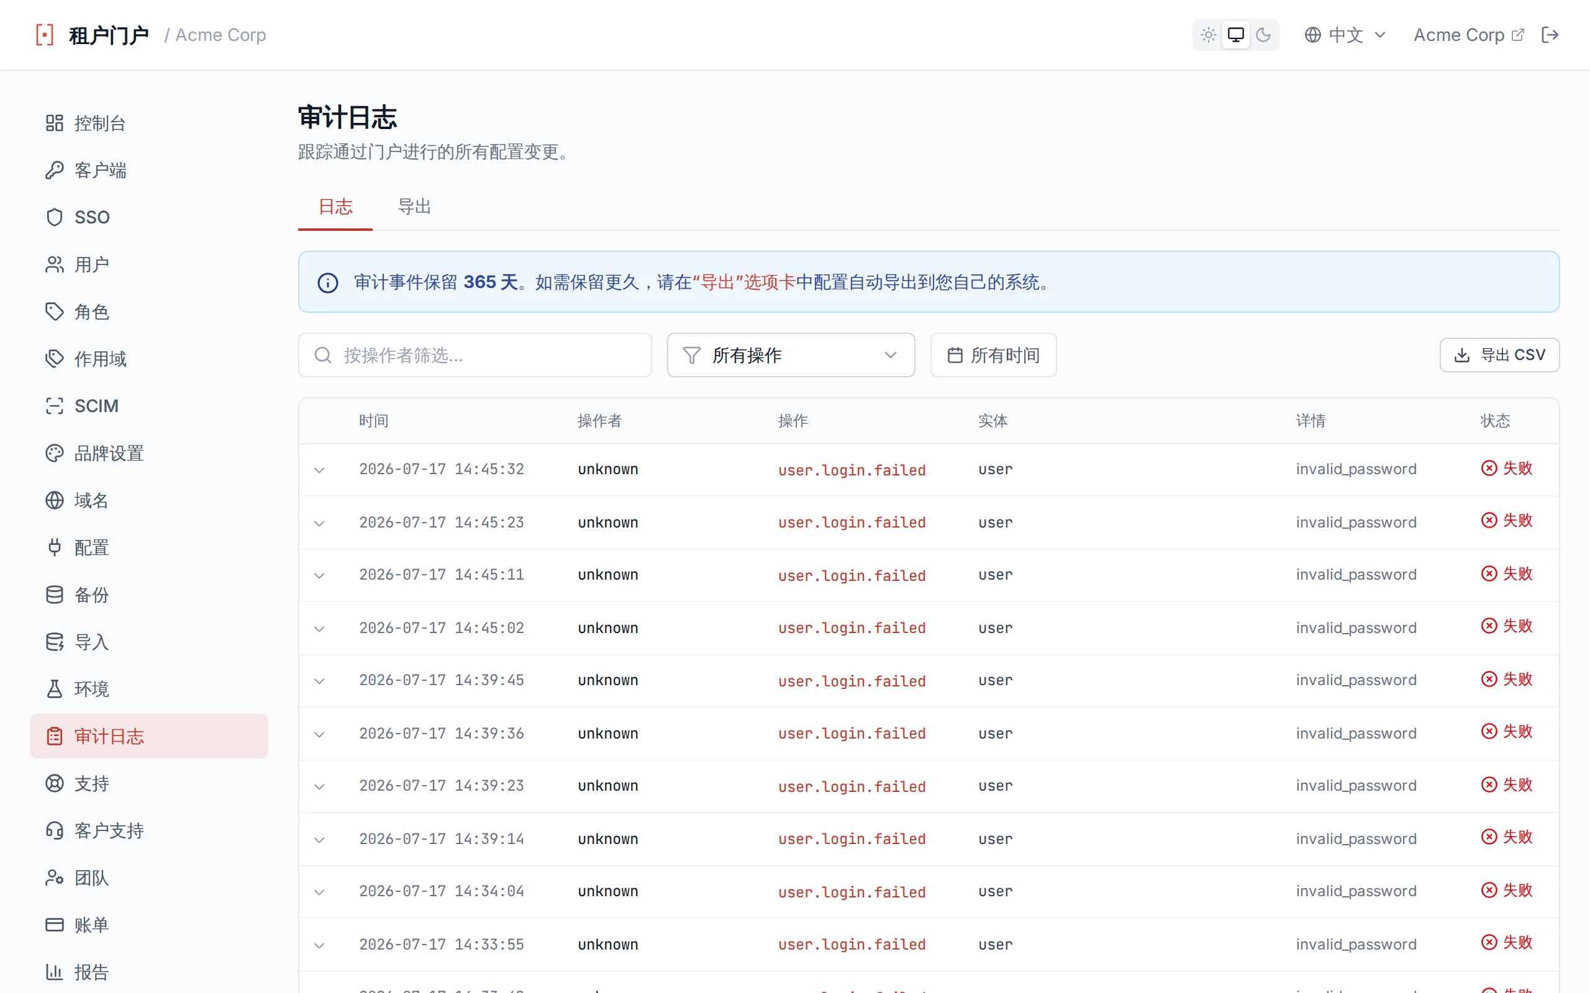Expand the 14:45:32 log row
Viewport: 1590px width, 993px height.
319,470
